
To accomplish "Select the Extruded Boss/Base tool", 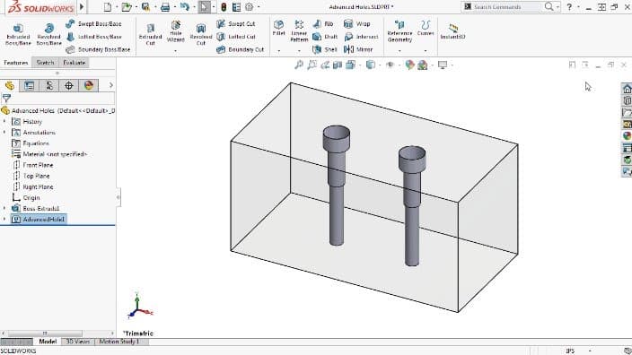I will point(18,34).
